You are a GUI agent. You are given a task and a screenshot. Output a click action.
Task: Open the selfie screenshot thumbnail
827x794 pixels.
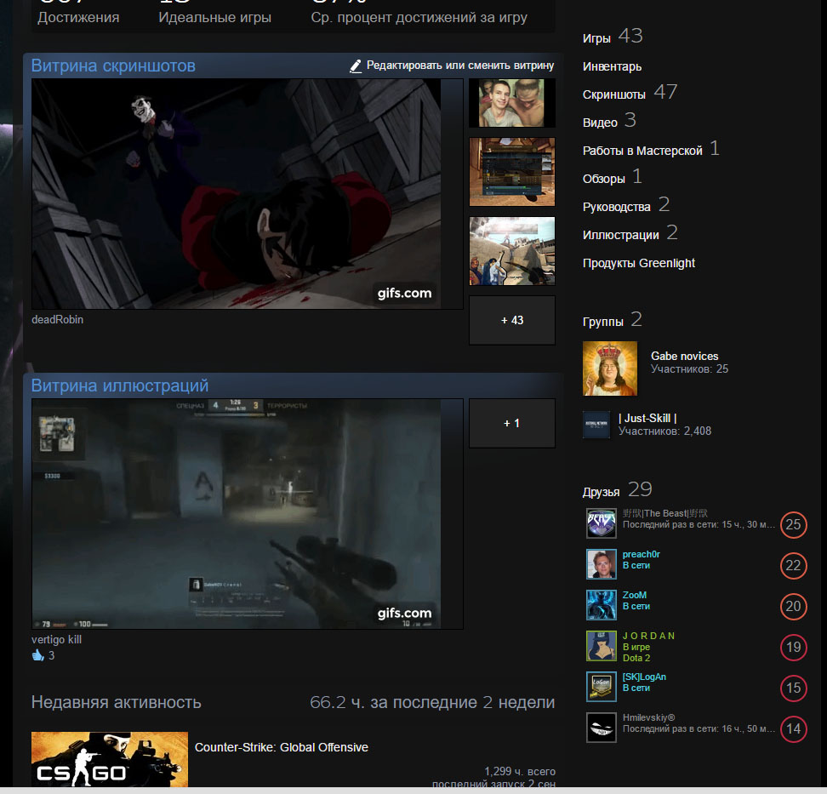click(511, 103)
